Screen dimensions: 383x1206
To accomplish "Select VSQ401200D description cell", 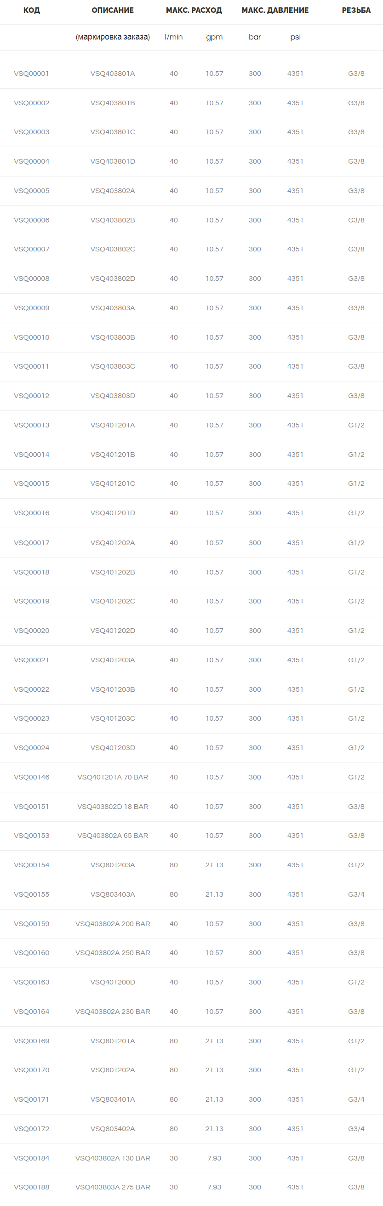I will 112,982.
